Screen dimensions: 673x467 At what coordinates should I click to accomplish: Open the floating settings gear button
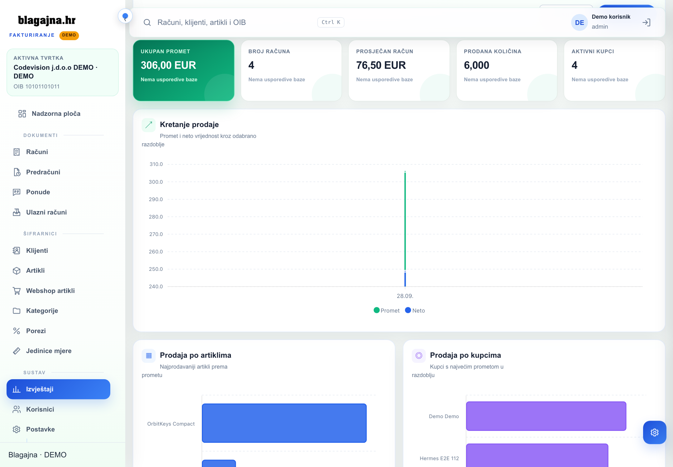coord(655,432)
